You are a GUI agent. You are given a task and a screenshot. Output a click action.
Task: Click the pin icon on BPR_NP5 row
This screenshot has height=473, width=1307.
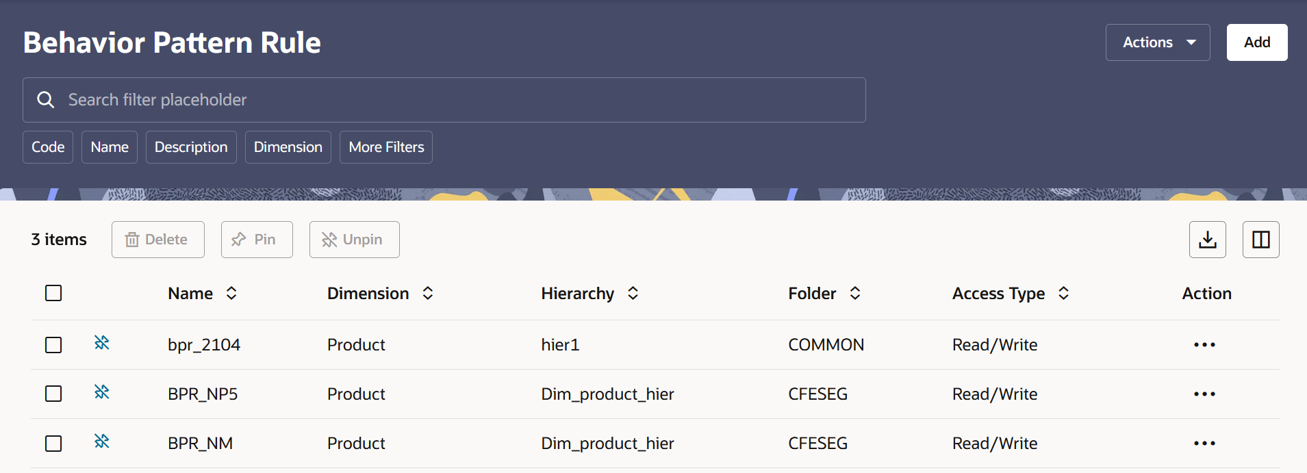(x=102, y=392)
